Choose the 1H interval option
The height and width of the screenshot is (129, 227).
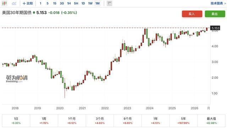pos(69,3)
